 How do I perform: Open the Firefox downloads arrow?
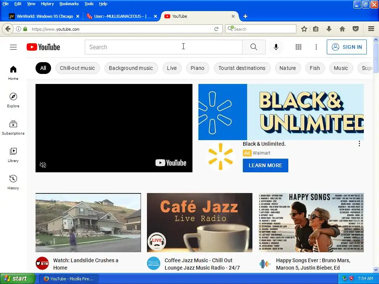pyautogui.click(x=329, y=29)
